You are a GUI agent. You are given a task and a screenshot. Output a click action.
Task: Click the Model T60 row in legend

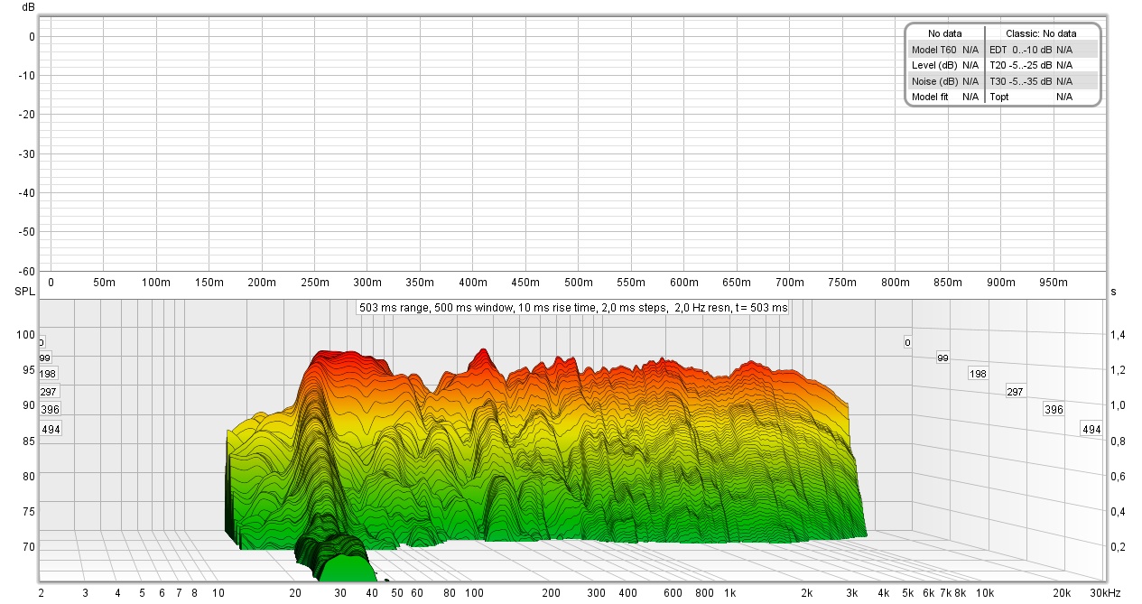pos(945,49)
